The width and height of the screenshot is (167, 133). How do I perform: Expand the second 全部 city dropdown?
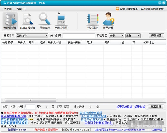click(133, 36)
